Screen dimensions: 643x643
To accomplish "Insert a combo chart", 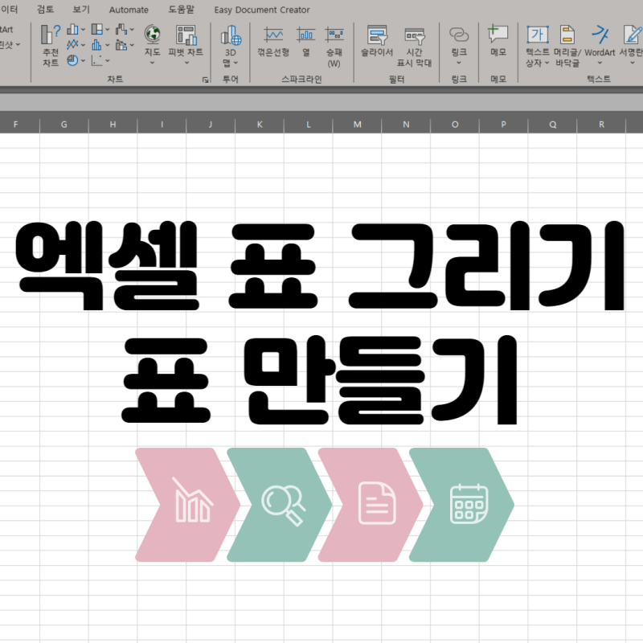I will pos(121,44).
